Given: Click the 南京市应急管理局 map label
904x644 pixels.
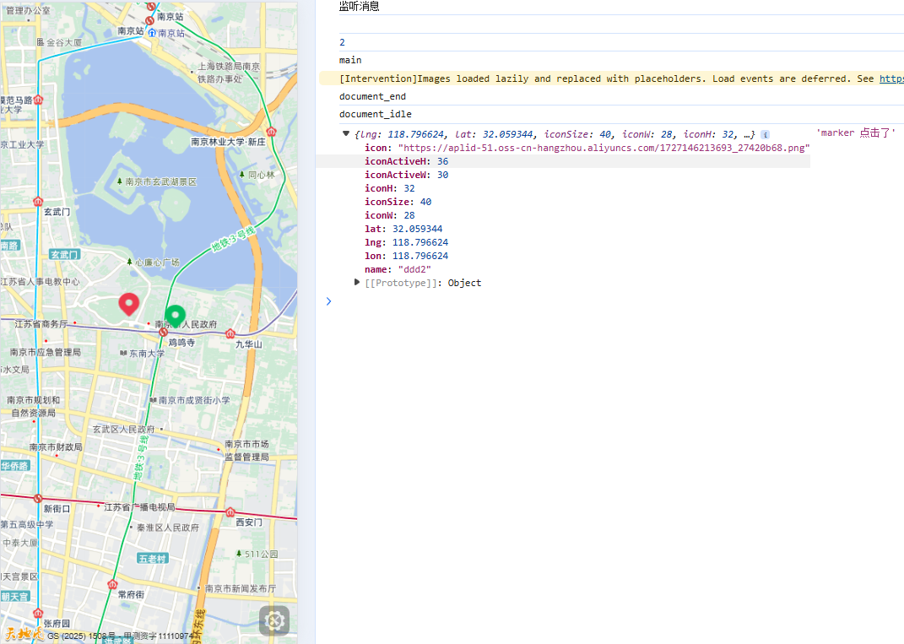Looking at the screenshot, I should [x=45, y=352].
